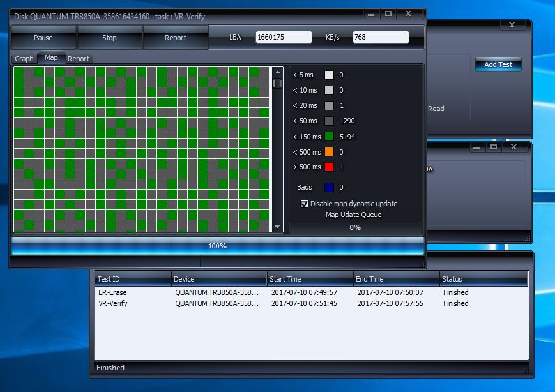Click the 5194 count value
555x392 pixels.
point(347,137)
